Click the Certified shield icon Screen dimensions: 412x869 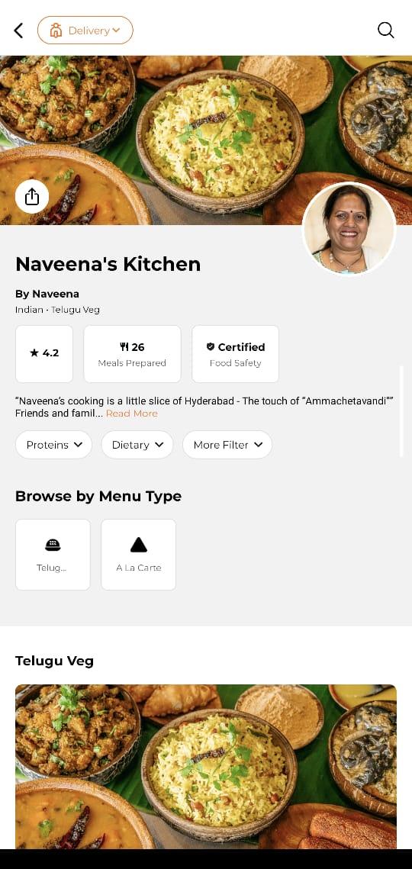pos(211,347)
